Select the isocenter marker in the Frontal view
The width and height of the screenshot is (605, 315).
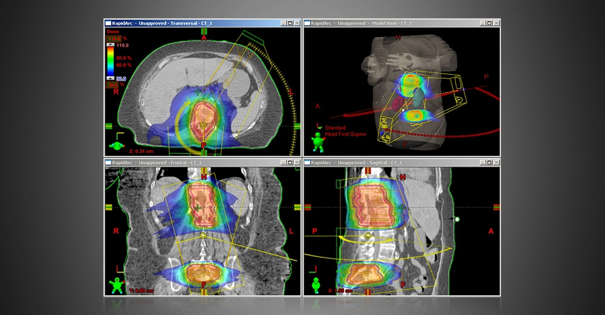203,235
